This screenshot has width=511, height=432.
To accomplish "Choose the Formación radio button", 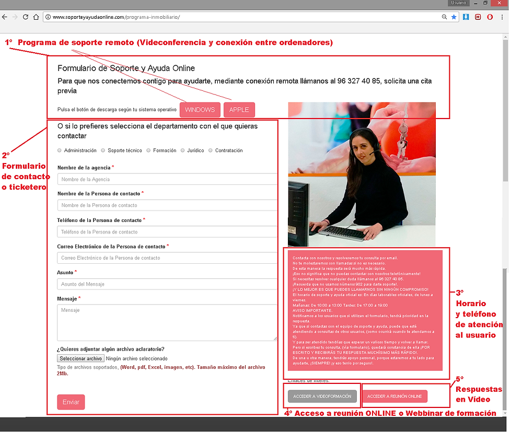I will click(x=148, y=150).
